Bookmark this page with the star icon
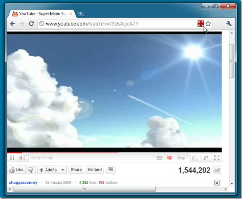This screenshot has height=199, width=242. coord(208,24)
